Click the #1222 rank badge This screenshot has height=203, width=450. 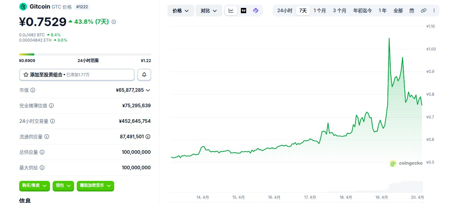(x=82, y=7)
